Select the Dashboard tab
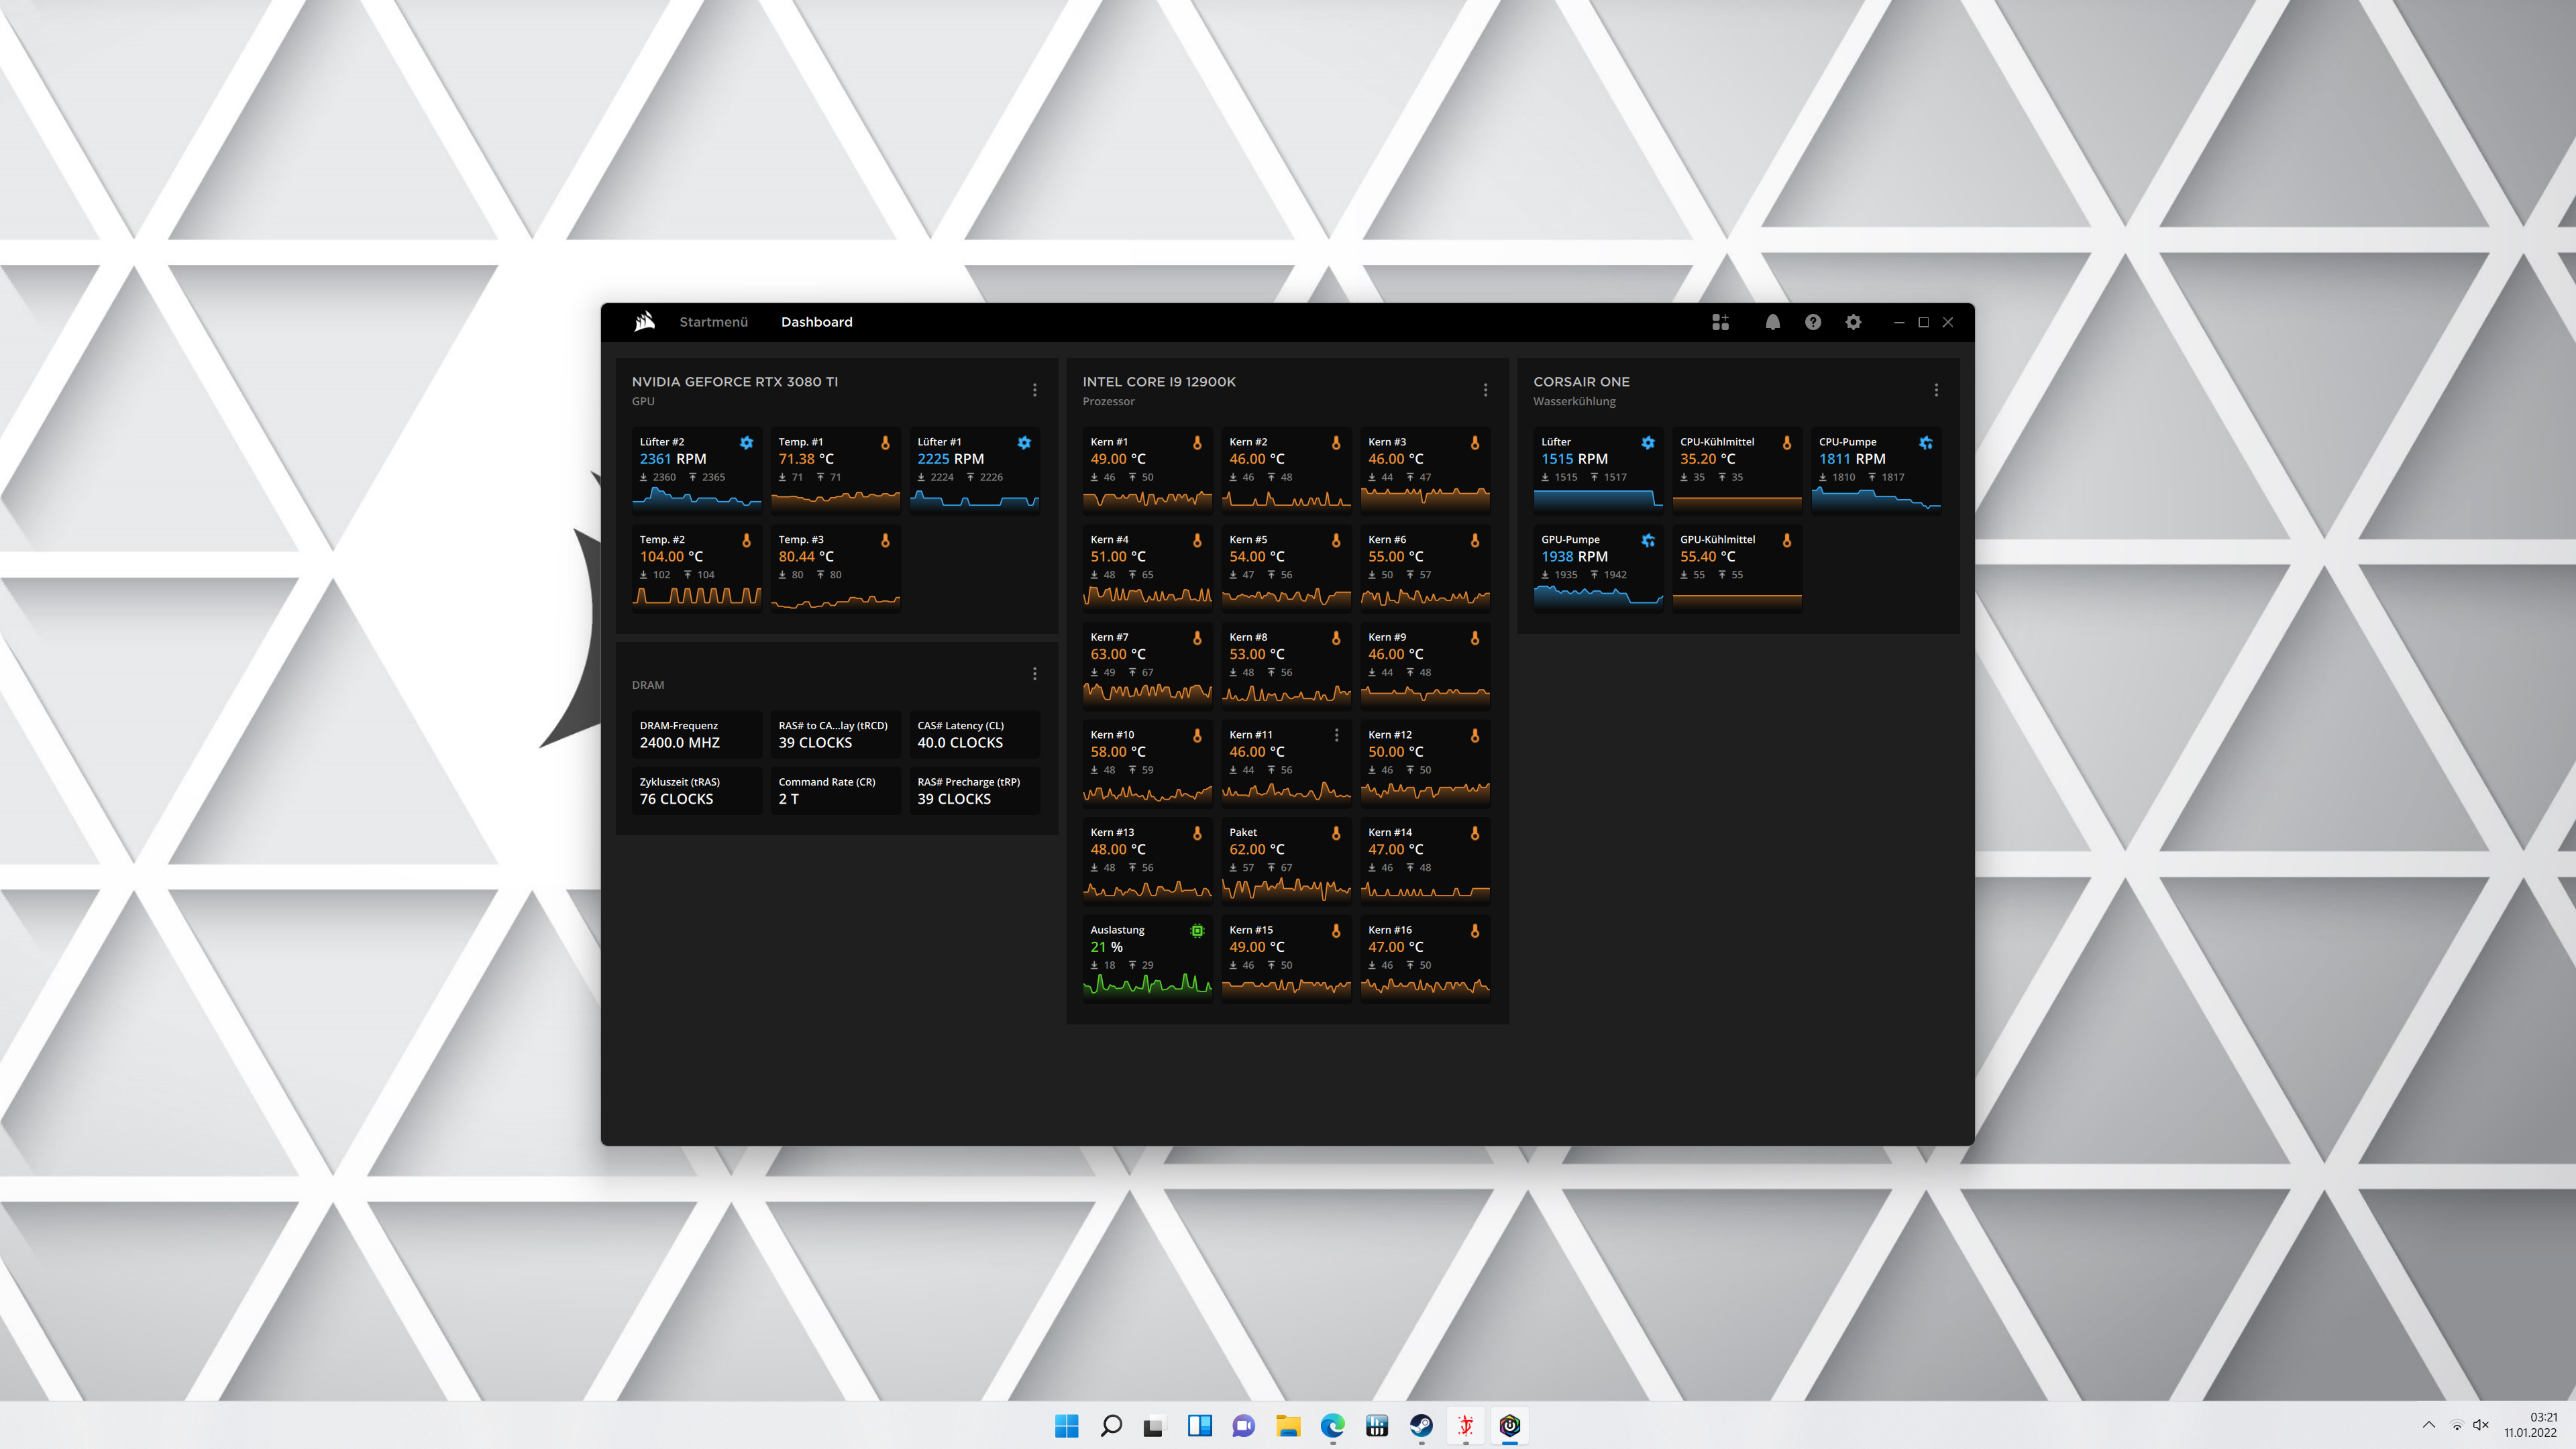 816,321
